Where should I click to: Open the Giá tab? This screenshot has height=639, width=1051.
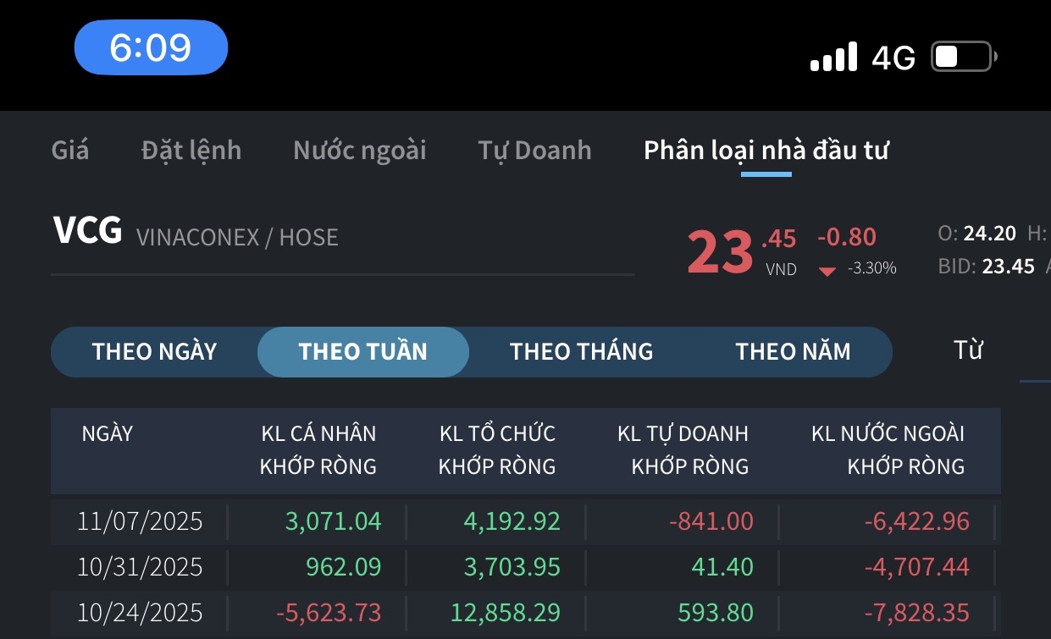pos(70,151)
